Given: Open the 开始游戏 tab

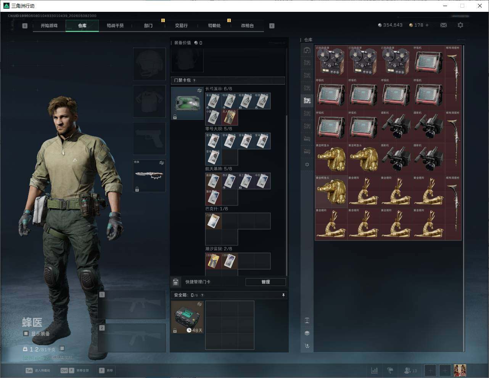Looking at the screenshot, I should (x=49, y=26).
